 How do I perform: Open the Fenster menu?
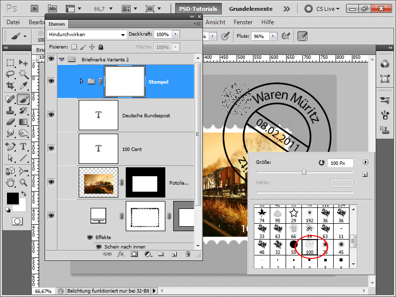[x=243, y=22]
